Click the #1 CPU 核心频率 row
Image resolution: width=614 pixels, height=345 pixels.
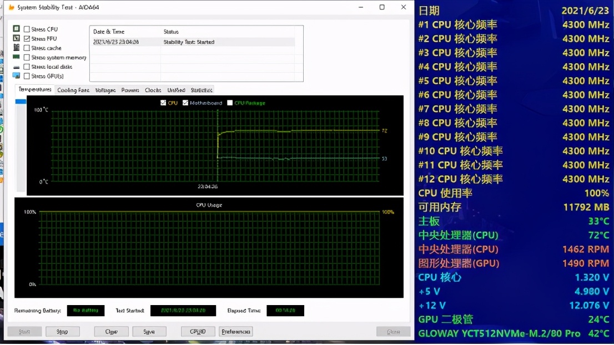tap(514, 24)
